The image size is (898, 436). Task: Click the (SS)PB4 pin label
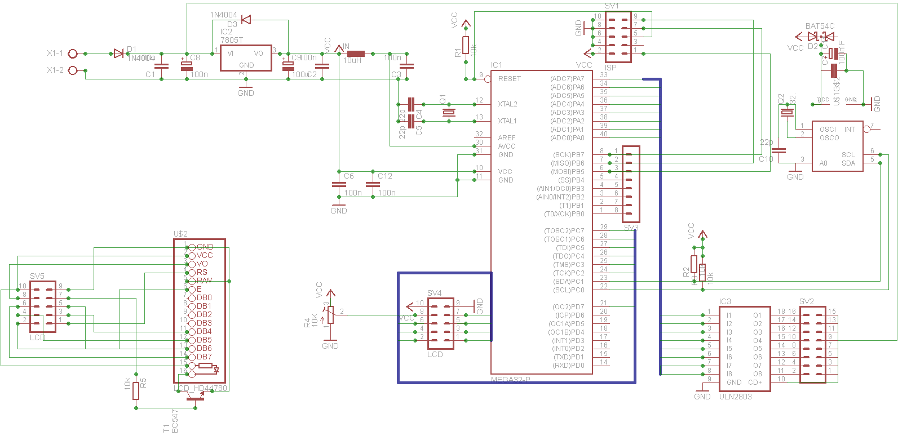[571, 180]
